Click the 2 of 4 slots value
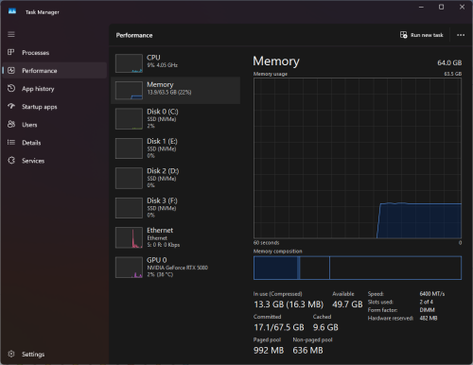 (x=426, y=302)
